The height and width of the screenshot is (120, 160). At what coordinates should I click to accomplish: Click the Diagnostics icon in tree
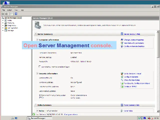6,25
